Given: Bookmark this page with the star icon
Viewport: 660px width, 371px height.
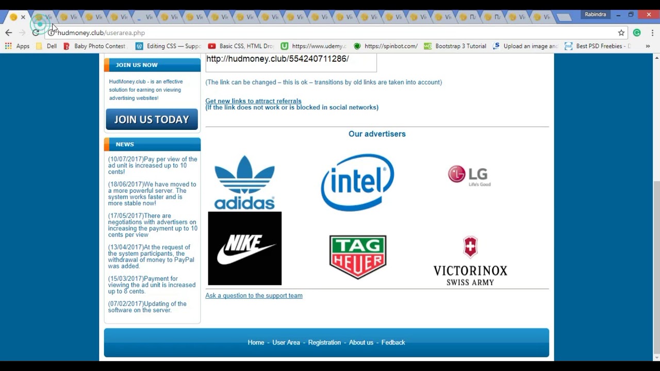Looking at the screenshot, I should pos(621,32).
